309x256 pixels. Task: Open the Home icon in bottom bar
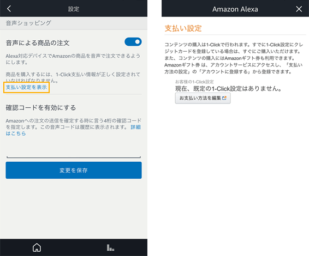coord(37,247)
